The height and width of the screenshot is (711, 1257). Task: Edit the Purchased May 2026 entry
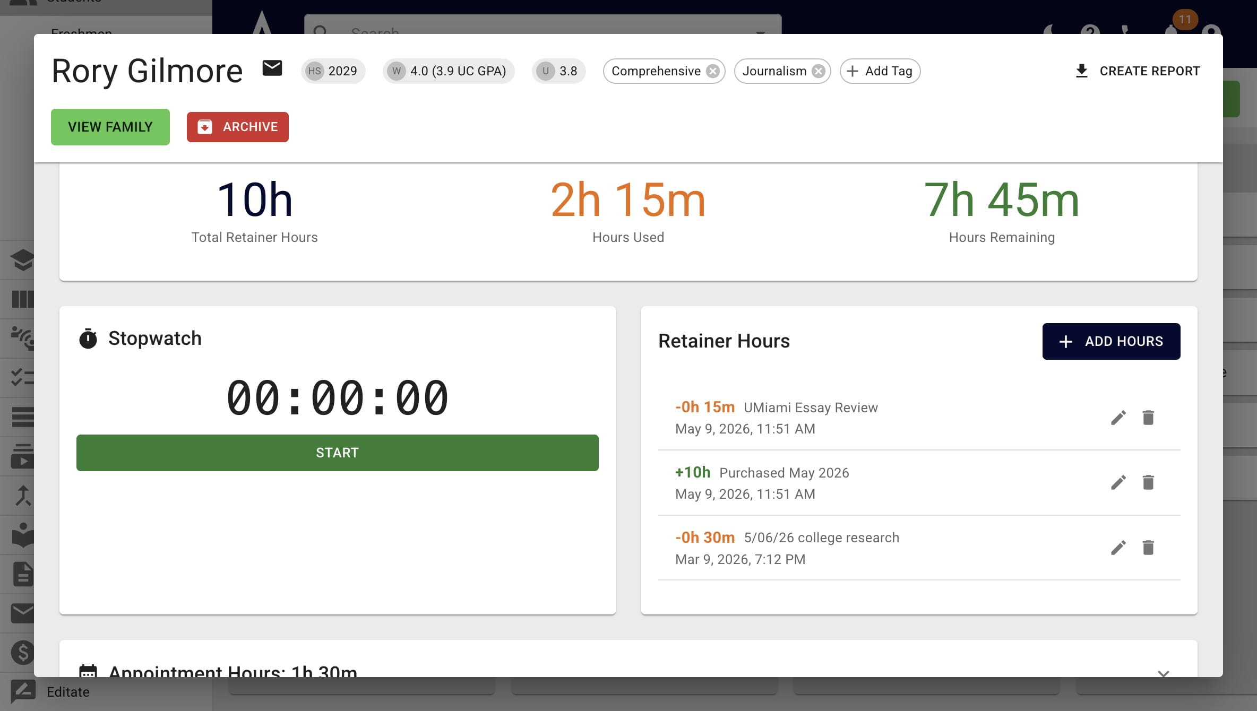pyautogui.click(x=1118, y=482)
